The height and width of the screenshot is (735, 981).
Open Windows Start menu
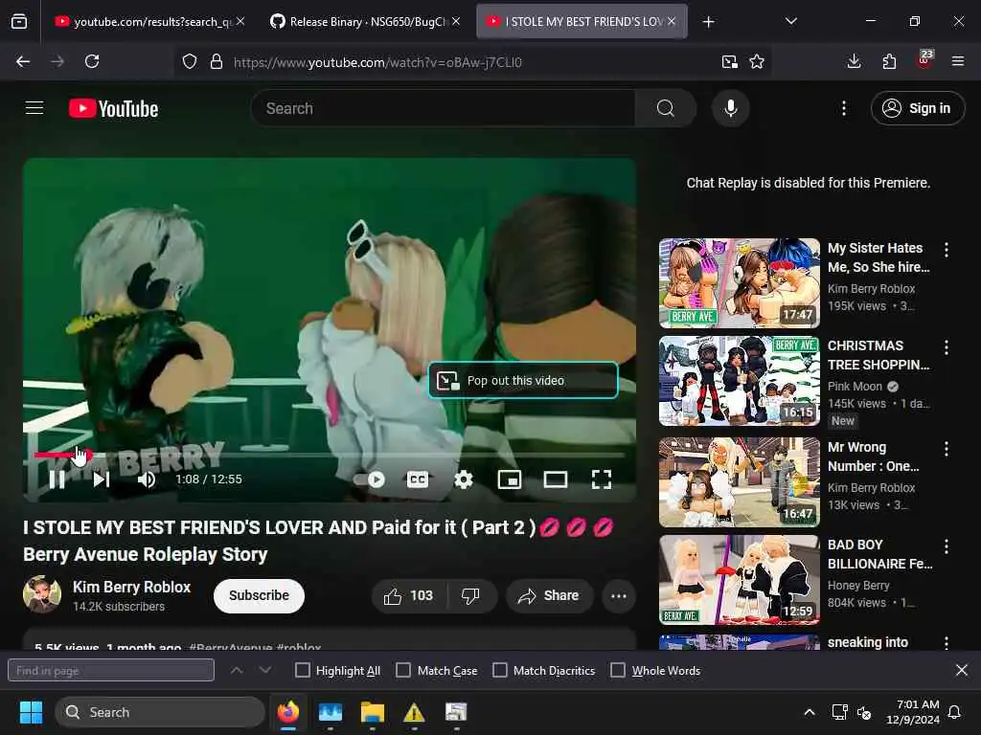click(31, 712)
